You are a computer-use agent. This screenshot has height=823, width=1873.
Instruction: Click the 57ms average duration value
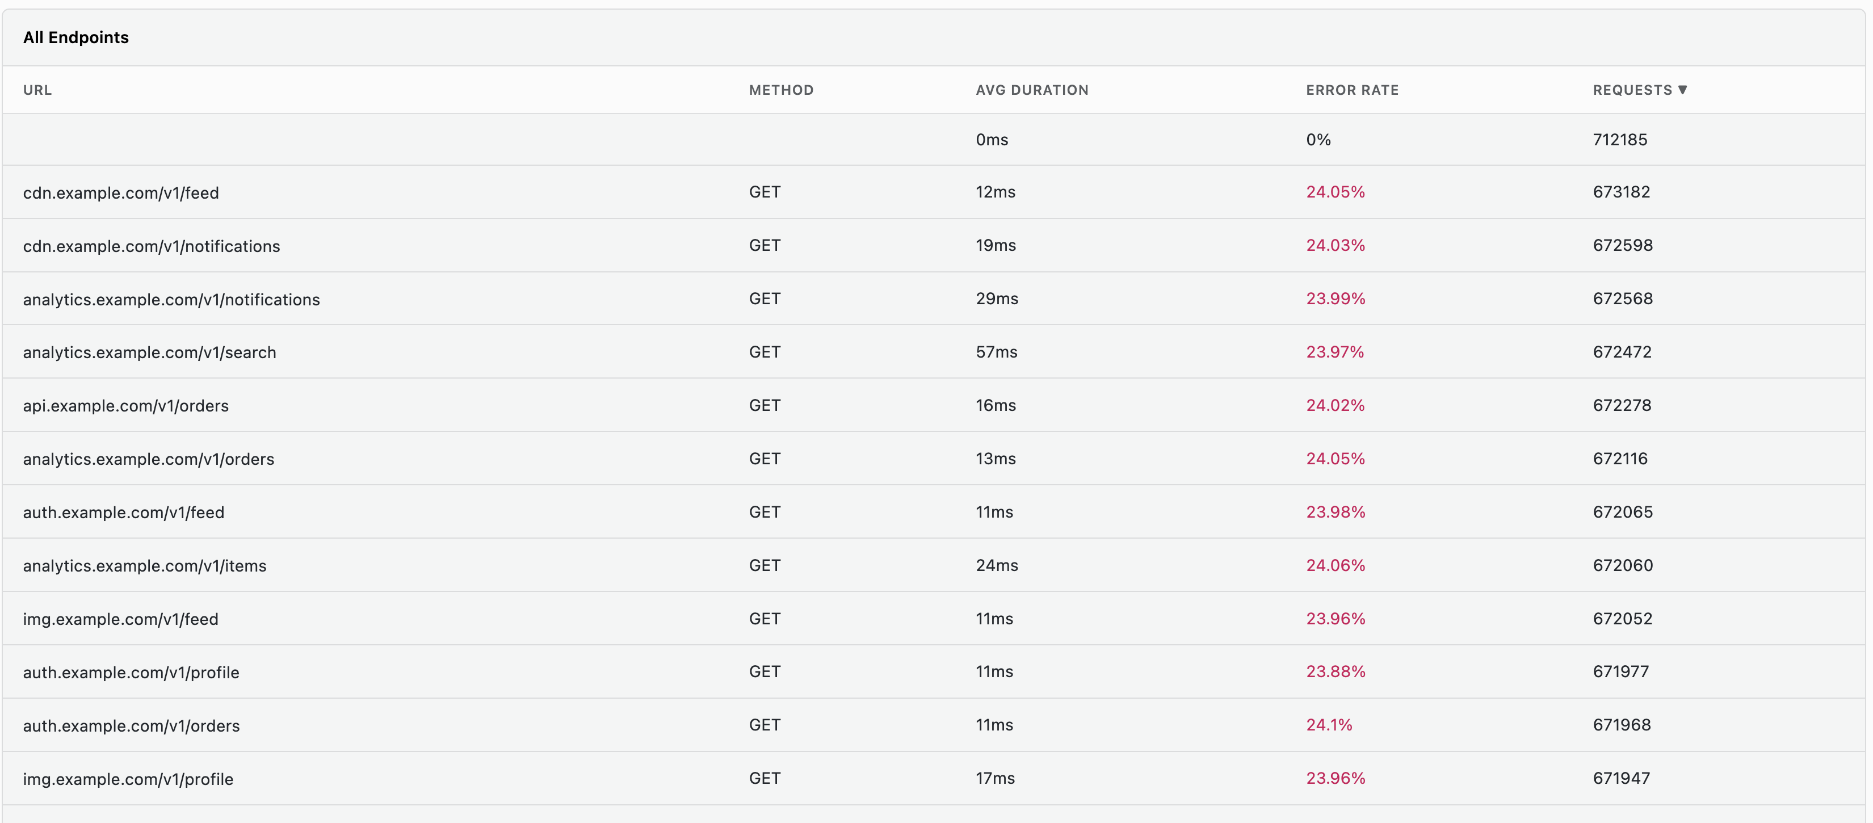[x=997, y=352]
